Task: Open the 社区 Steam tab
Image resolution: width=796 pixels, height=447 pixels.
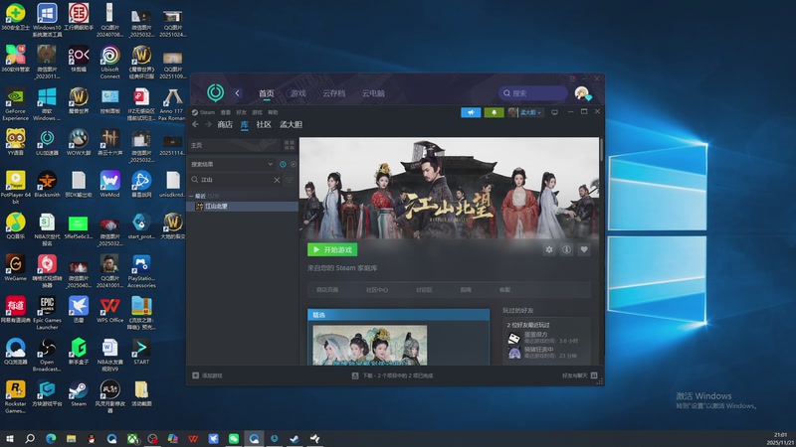Action: pos(264,124)
